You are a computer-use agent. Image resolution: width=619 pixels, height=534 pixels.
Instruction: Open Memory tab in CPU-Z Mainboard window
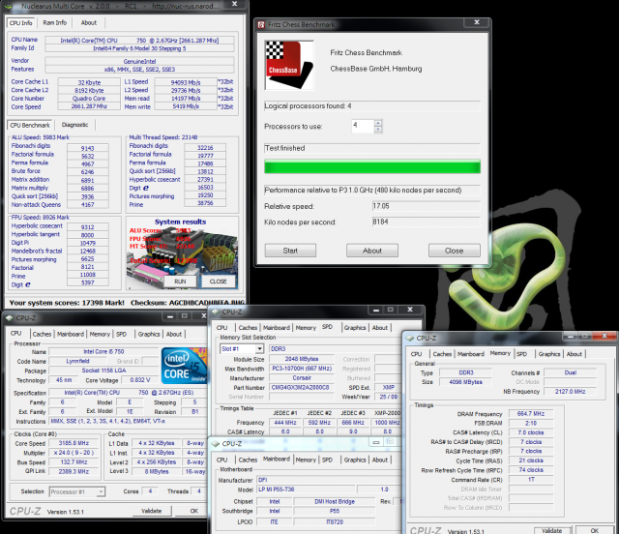306,460
